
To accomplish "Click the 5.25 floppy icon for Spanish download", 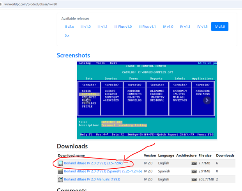I will [x=60, y=171].
